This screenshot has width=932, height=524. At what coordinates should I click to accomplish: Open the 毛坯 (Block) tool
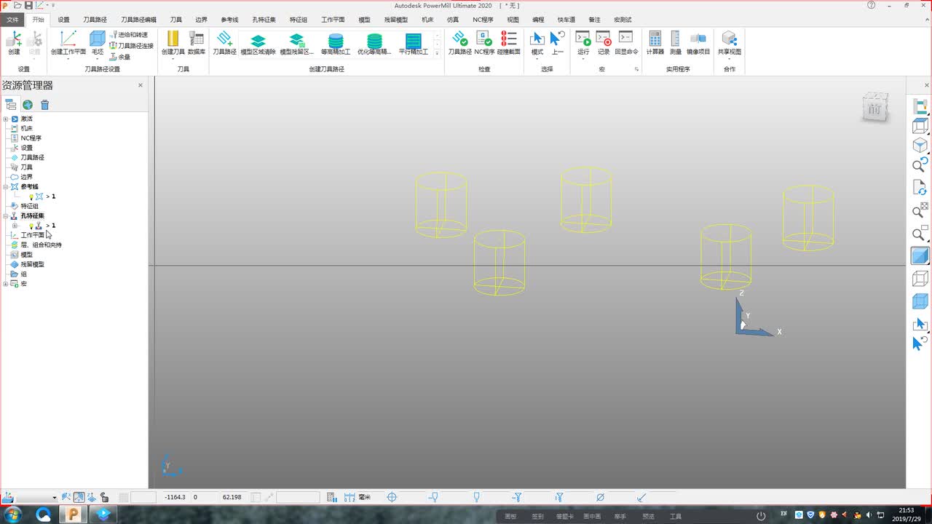point(98,43)
